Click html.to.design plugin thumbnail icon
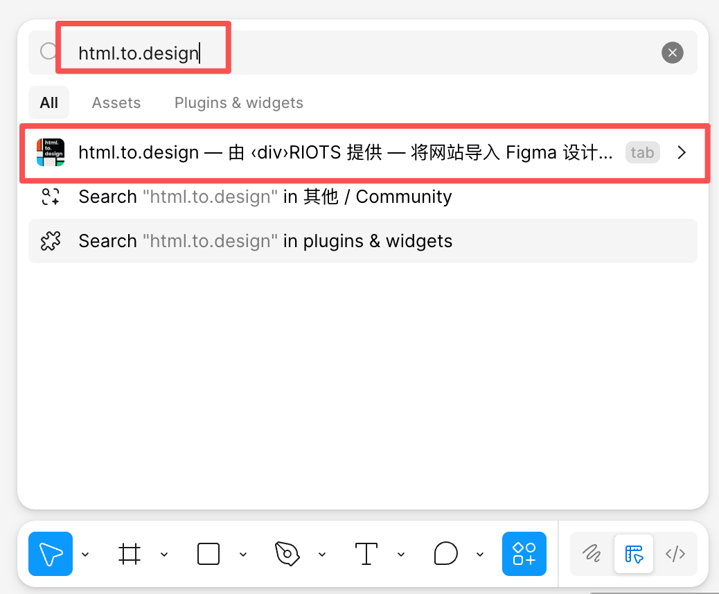The width and height of the screenshot is (719, 594). click(x=51, y=152)
